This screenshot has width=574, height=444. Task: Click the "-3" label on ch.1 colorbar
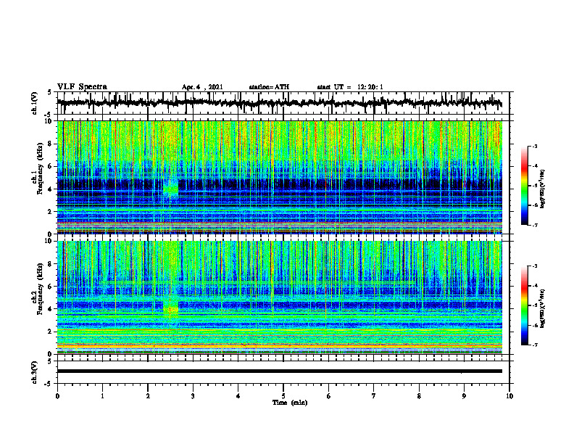click(535, 146)
